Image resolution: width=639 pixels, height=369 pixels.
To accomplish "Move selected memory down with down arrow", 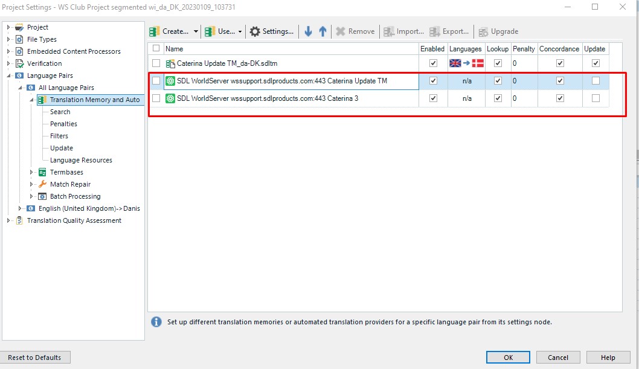I will (x=308, y=31).
